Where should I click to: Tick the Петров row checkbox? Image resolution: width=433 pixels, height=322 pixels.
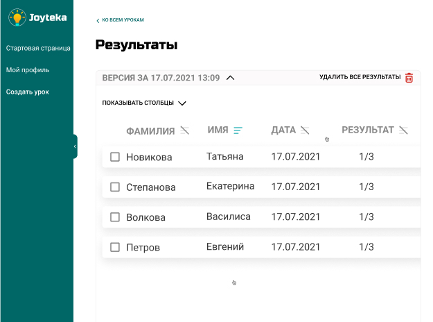(x=115, y=247)
